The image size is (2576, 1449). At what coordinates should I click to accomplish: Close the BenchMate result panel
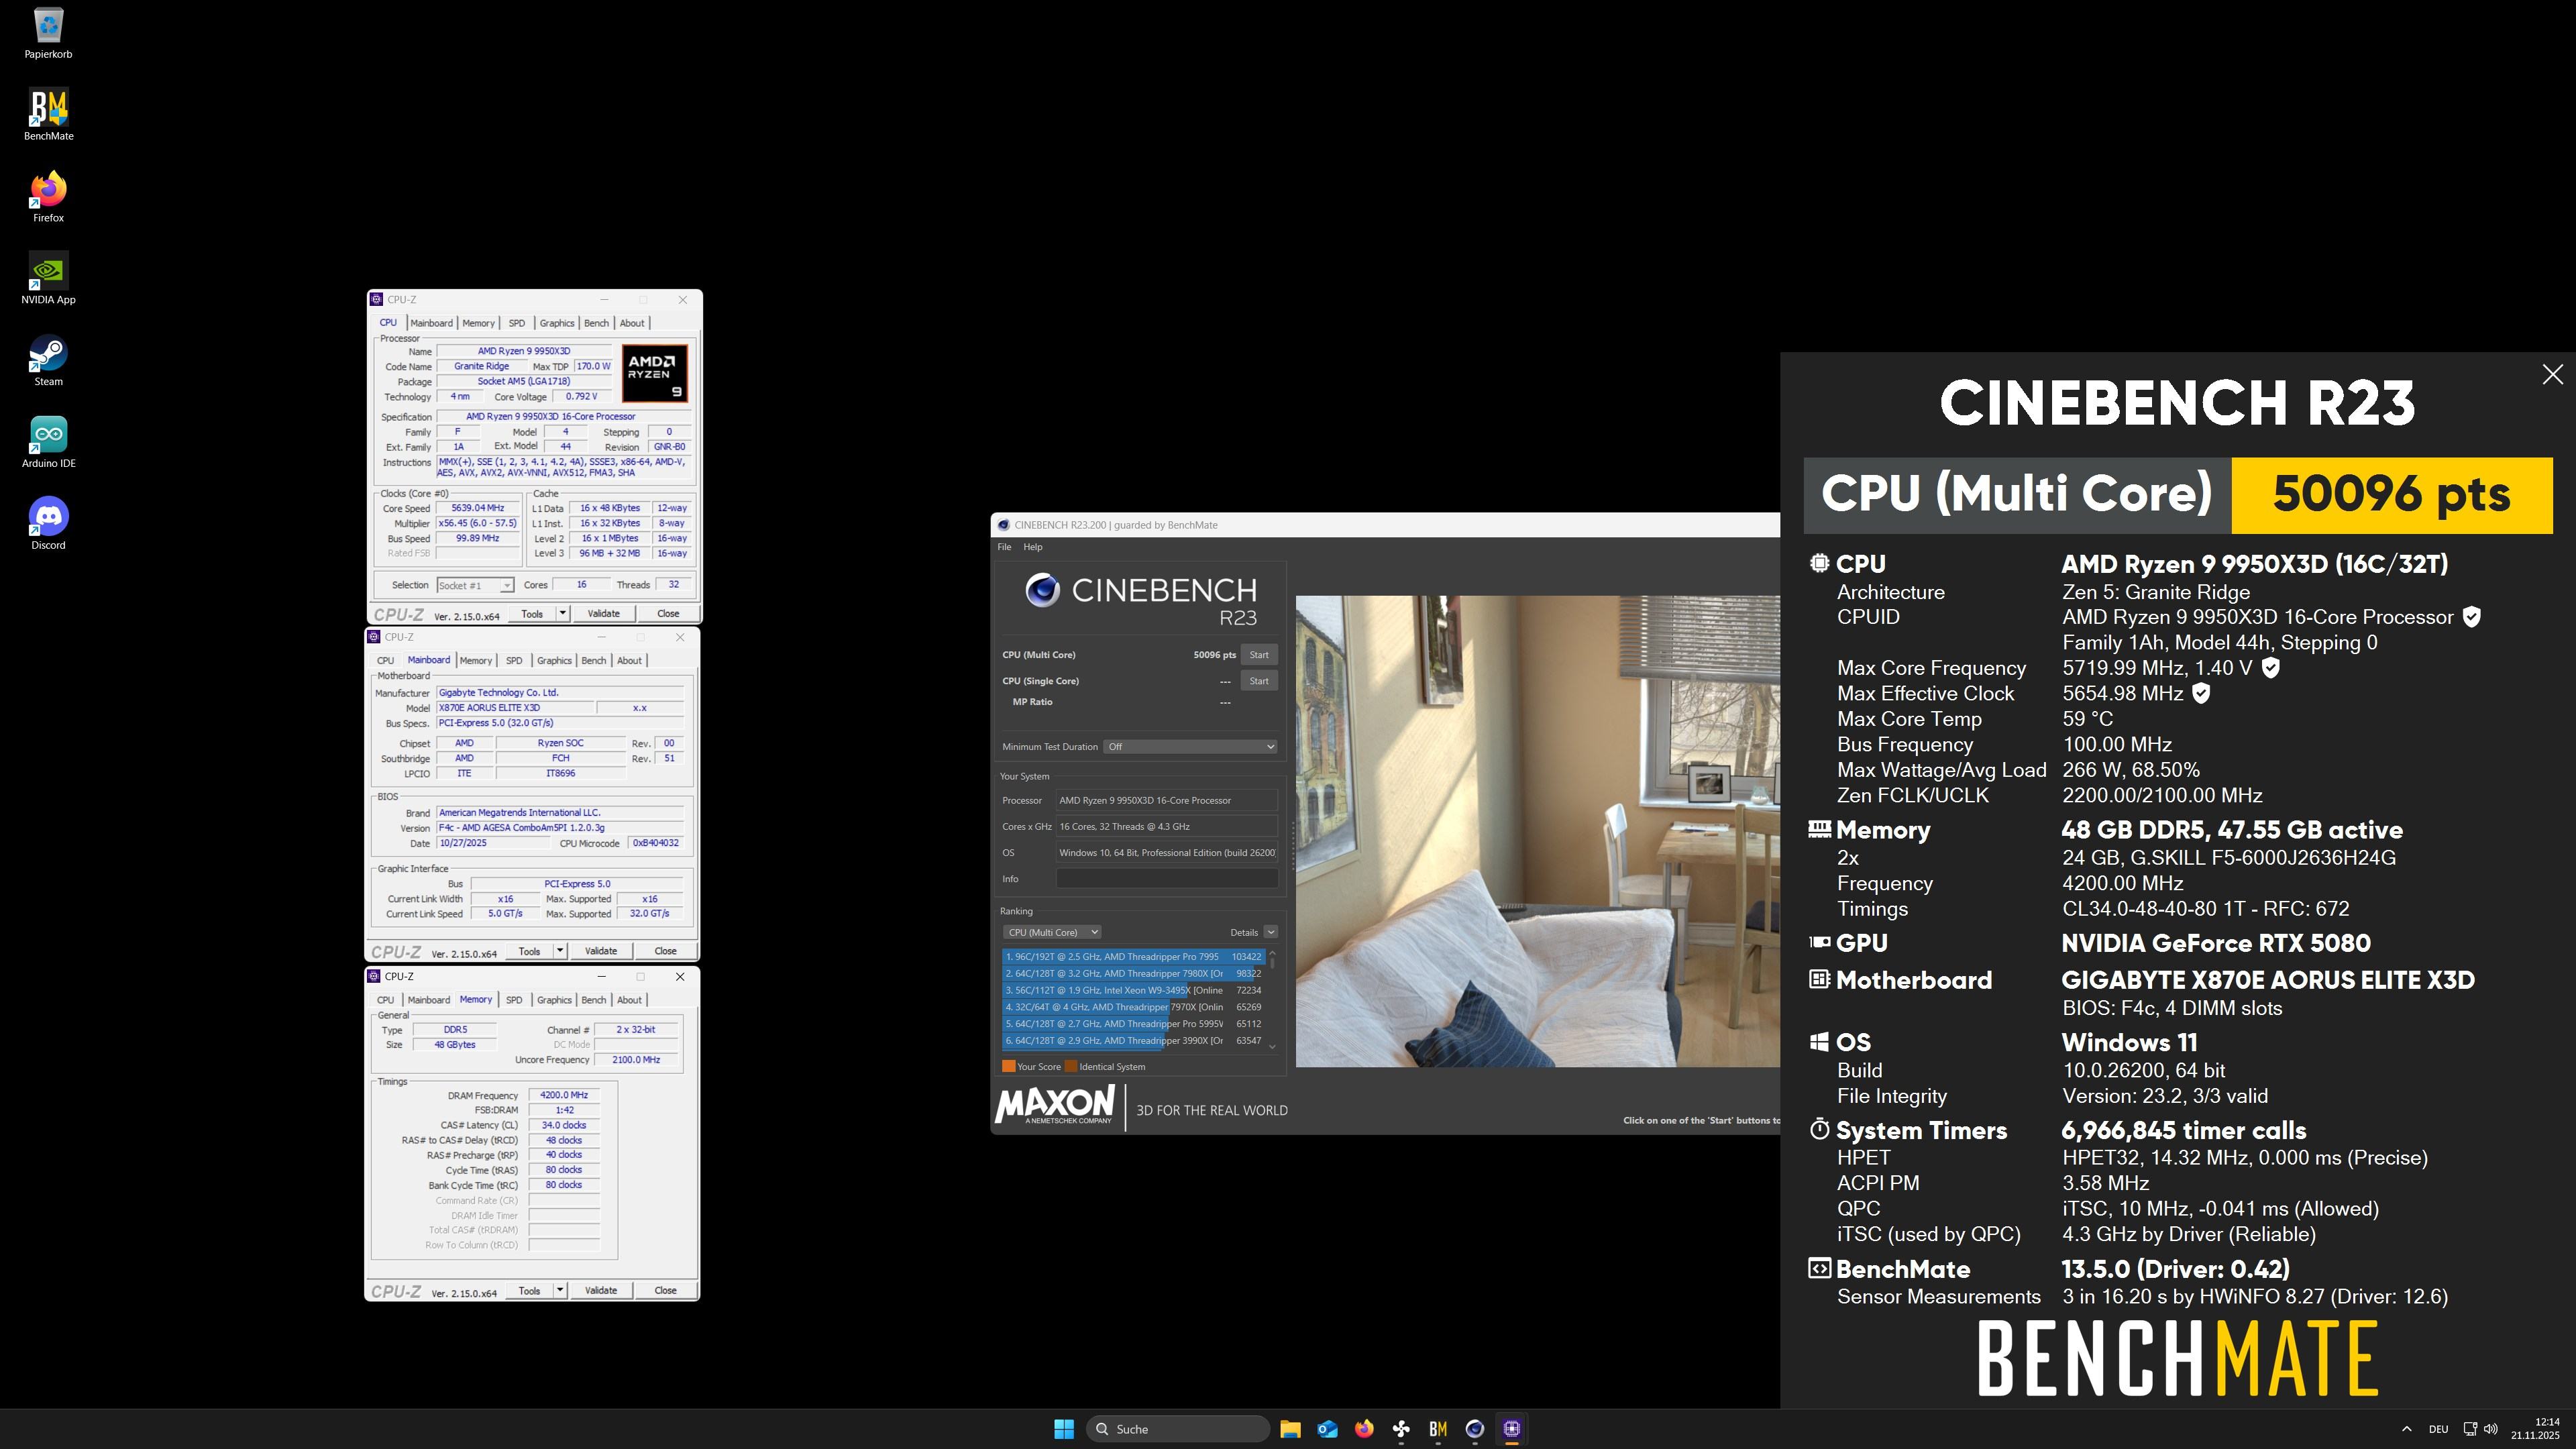coord(2552,374)
